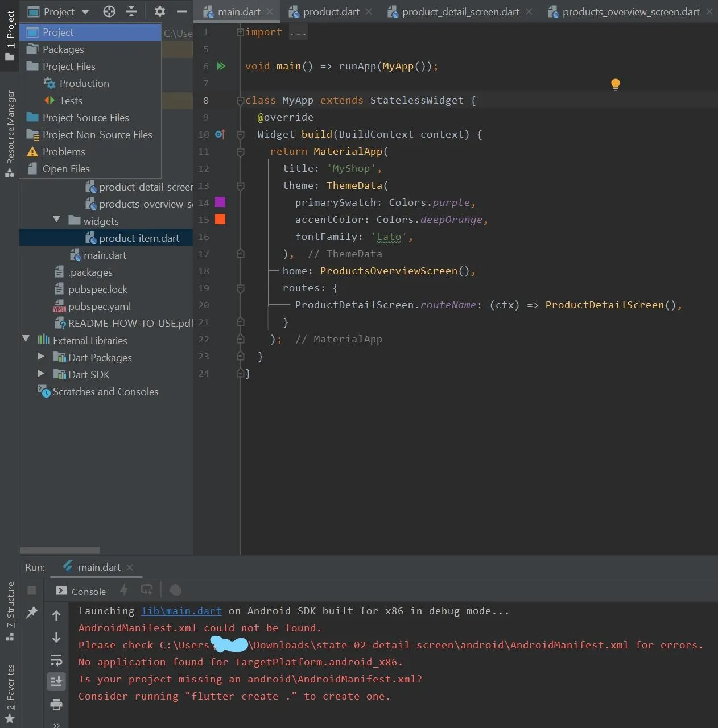
Task: Toggle the pin tab icon in Run panel
Action: tap(32, 612)
